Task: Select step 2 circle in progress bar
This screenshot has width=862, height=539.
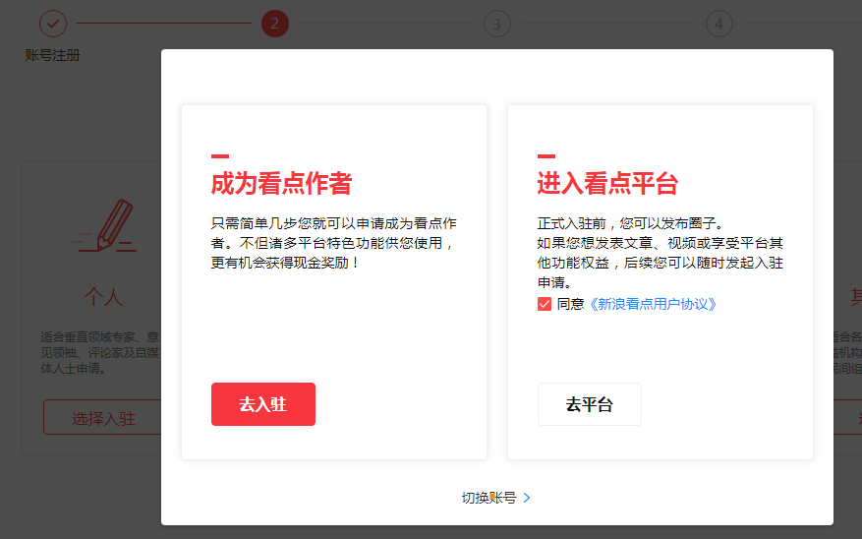Action: click(275, 24)
